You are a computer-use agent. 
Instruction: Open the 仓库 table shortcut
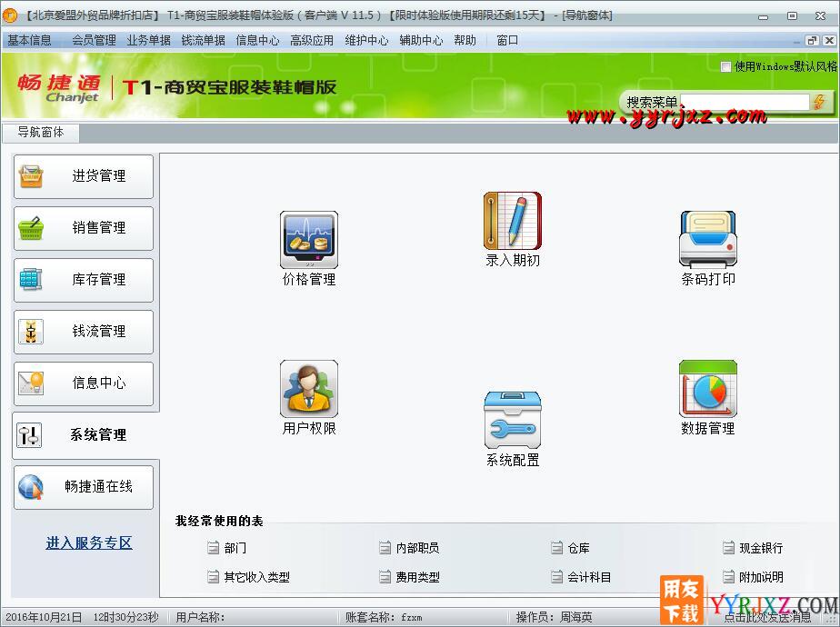(x=571, y=548)
